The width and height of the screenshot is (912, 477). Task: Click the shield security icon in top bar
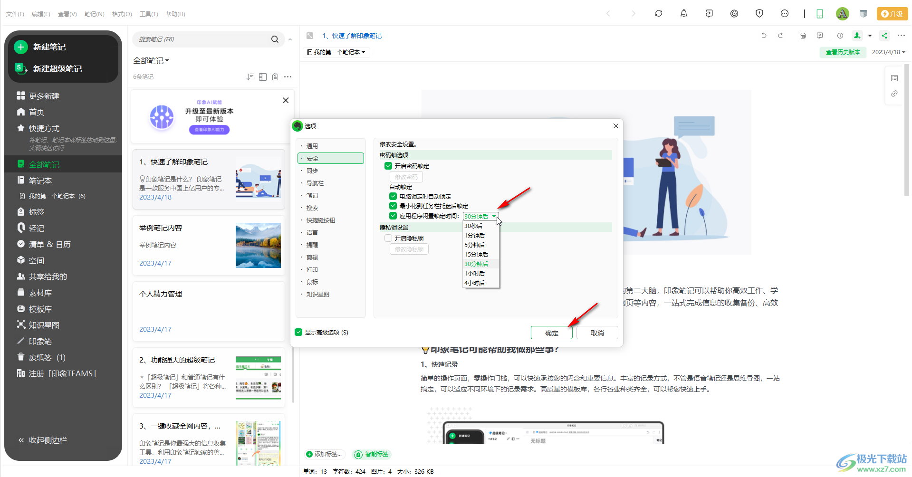(x=759, y=13)
